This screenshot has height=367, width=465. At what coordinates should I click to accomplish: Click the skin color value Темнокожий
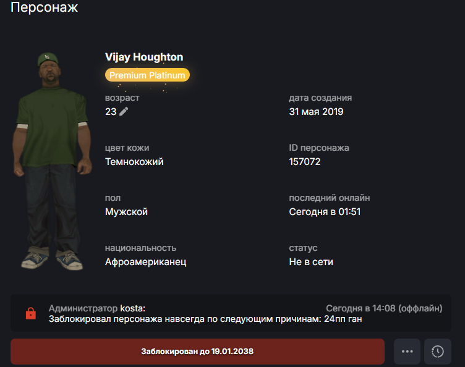pos(134,162)
